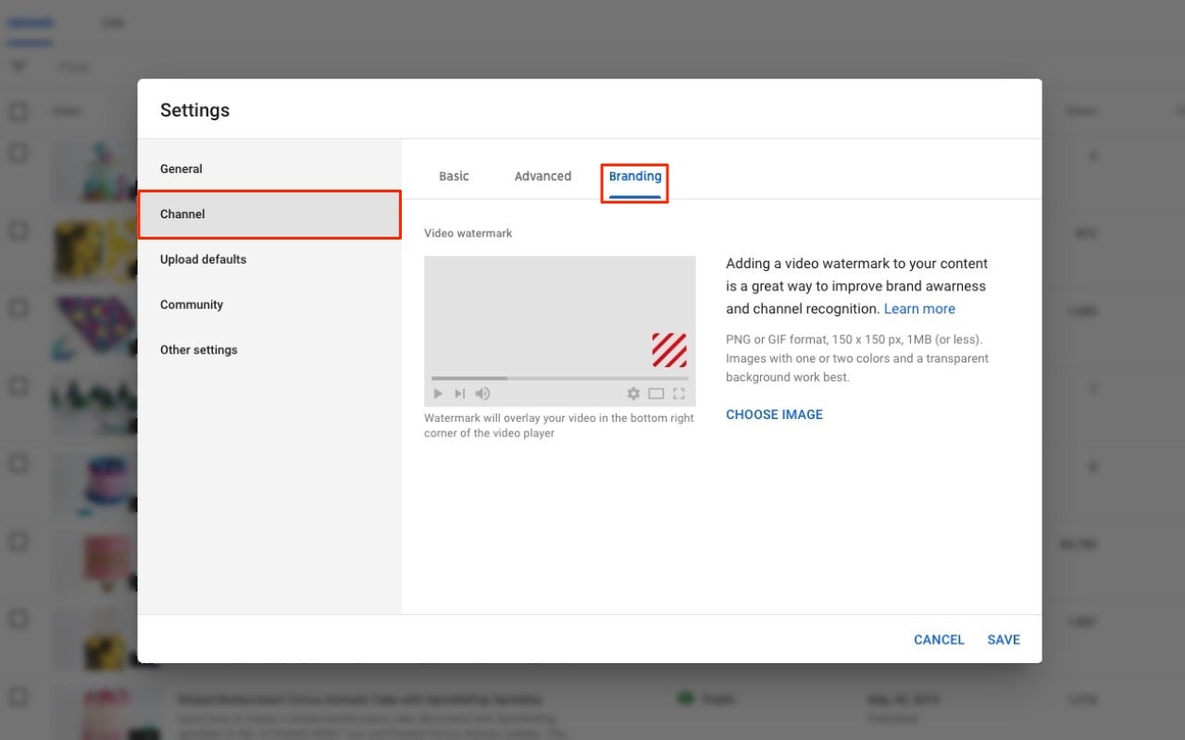Toggle the select-all checkbox in the list header

click(19, 111)
